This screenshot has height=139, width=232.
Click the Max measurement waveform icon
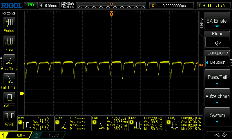tap(27, 125)
